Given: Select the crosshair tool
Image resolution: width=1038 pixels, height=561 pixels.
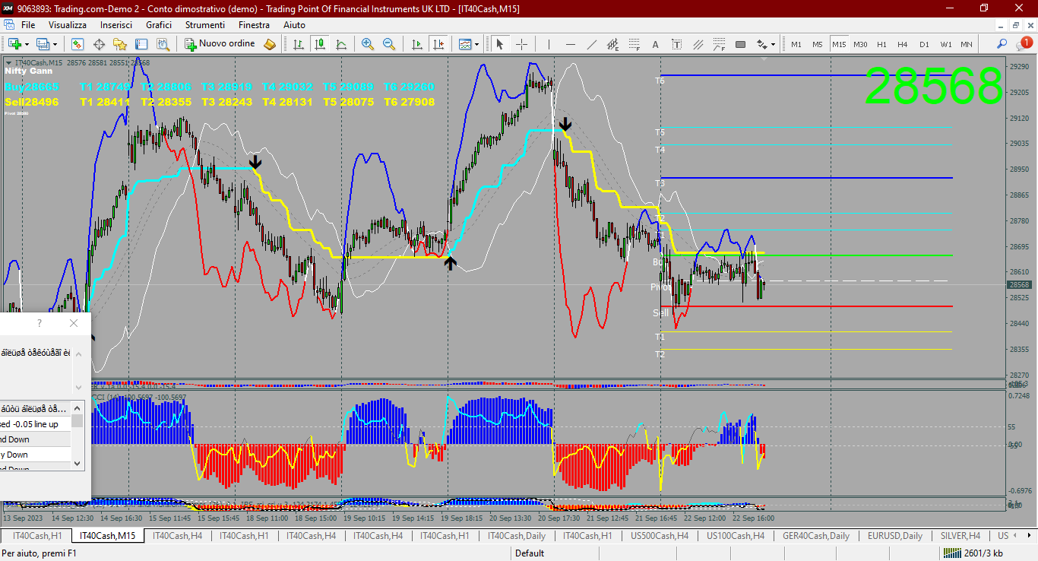Looking at the screenshot, I should [521, 44].
